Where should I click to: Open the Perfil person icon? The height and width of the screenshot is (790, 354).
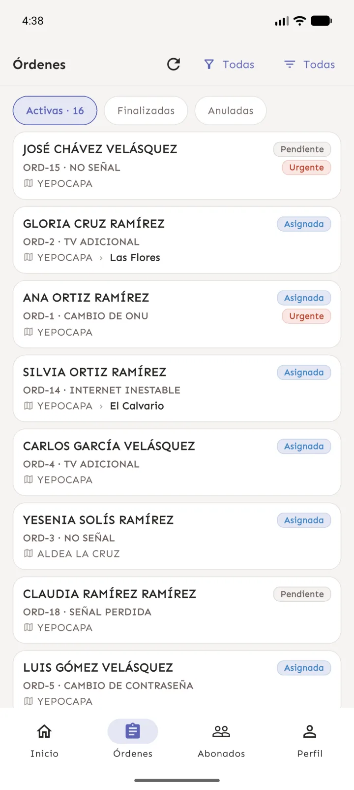[x=310, y=731]
